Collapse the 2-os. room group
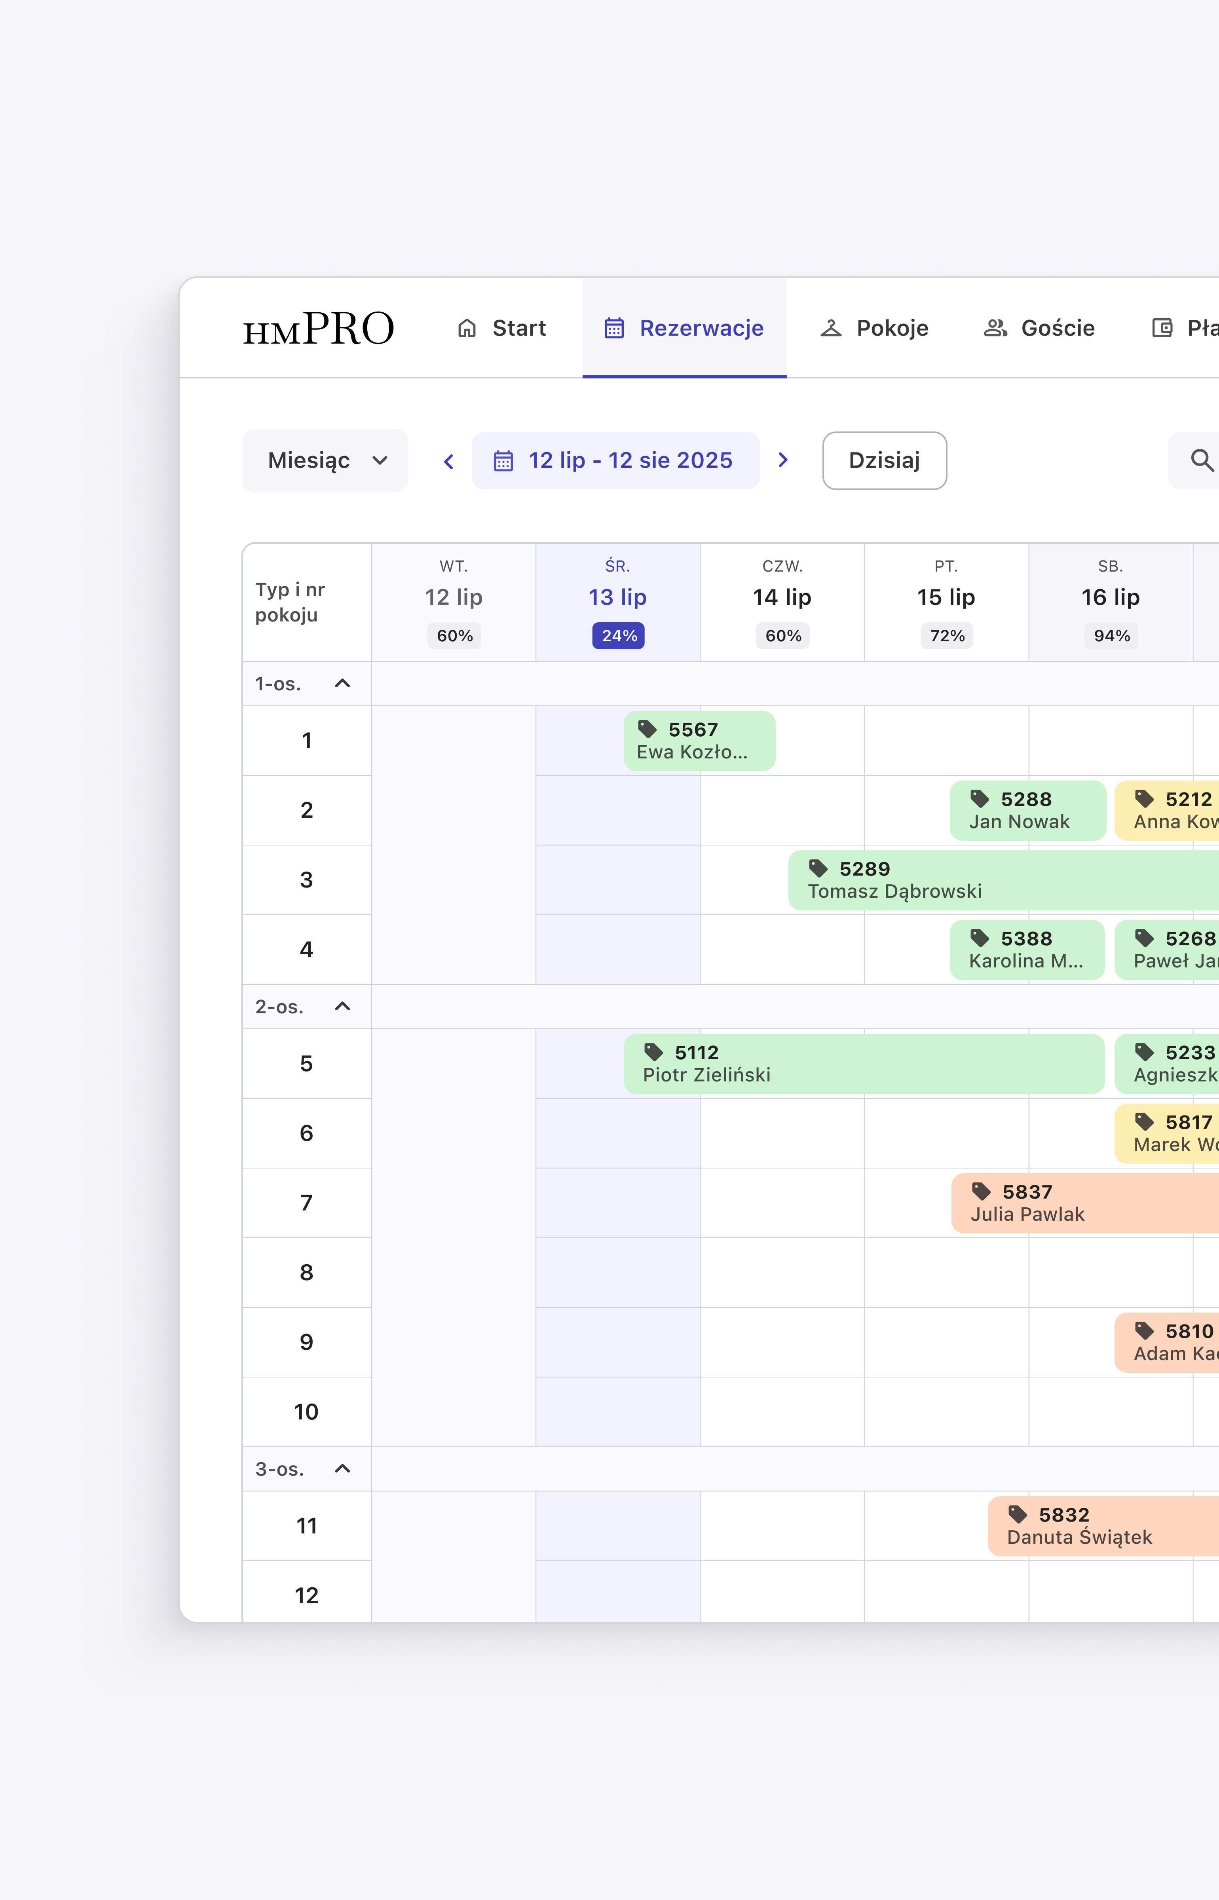 (343, 1006)
